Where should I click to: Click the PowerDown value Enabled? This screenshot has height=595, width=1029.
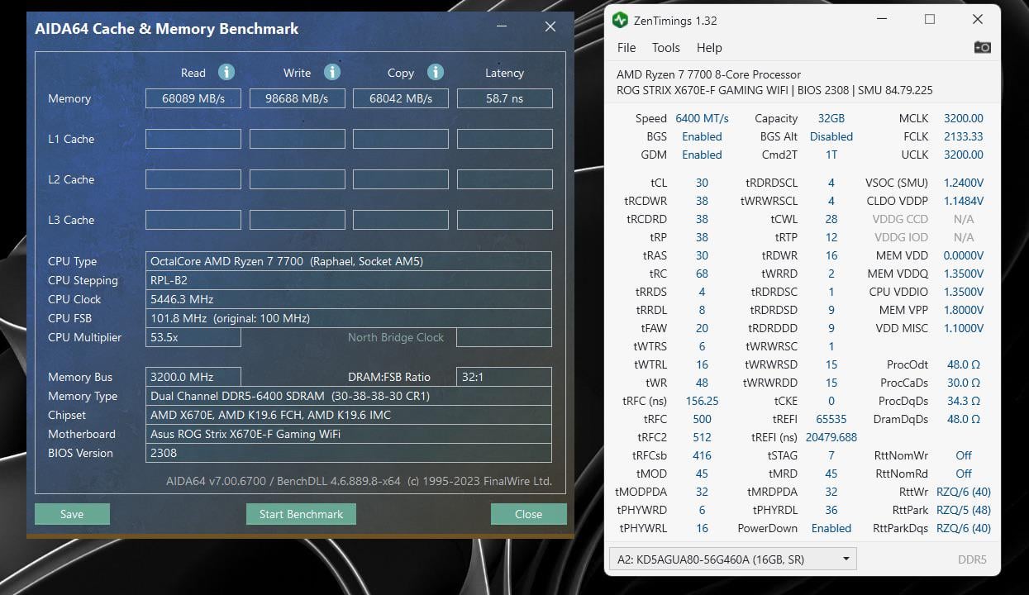[x=831, y=528]
